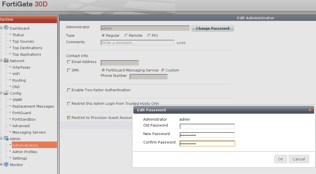Viewport: 316px width, 174px height.
Task: Open Top Sources in the sidebar
Action: pyautogui.click(x=23, y=41)
